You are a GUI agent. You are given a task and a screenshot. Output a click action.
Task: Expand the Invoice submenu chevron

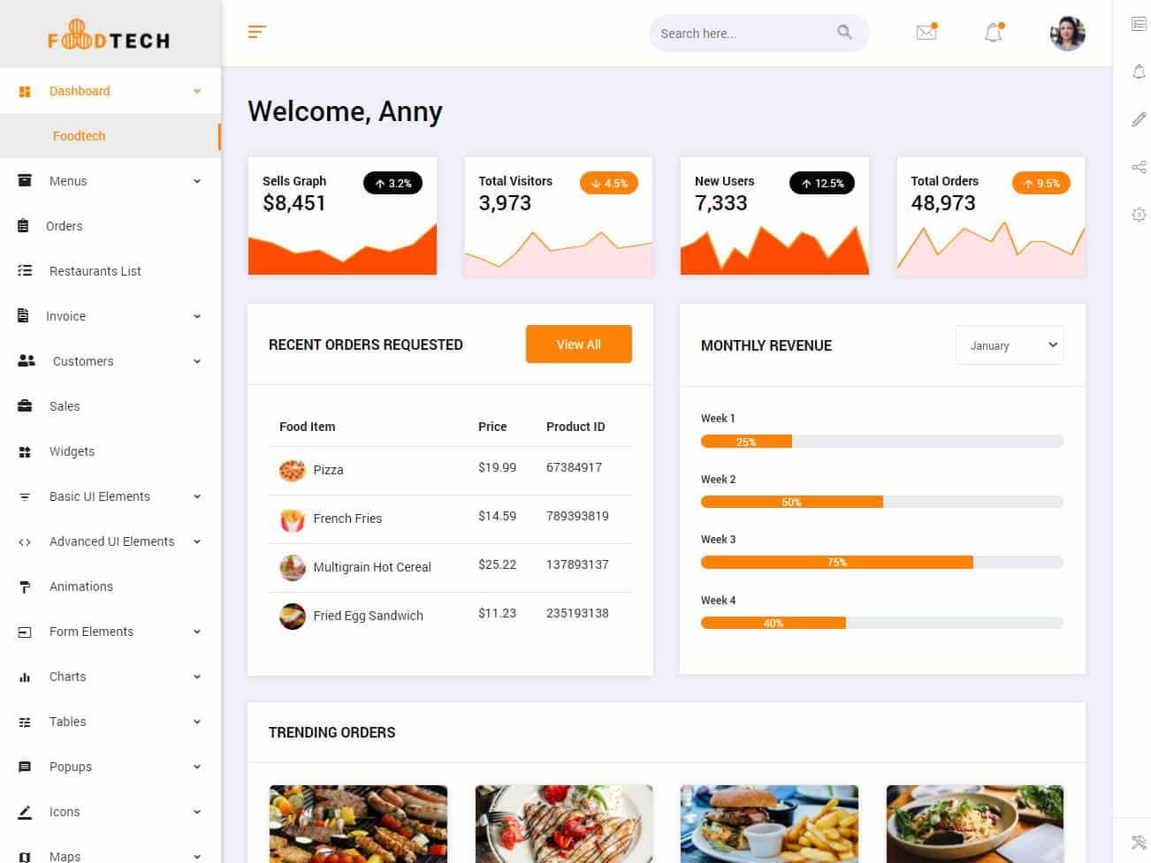click(197, 316)
